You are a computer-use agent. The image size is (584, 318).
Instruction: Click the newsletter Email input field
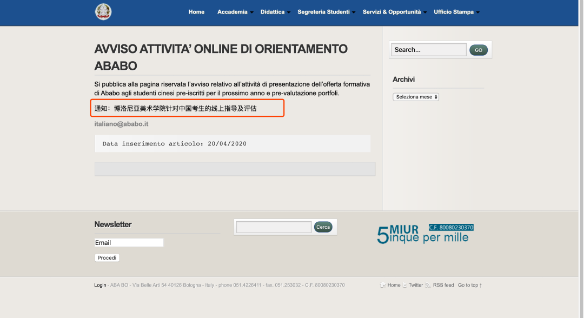point(129,243)
